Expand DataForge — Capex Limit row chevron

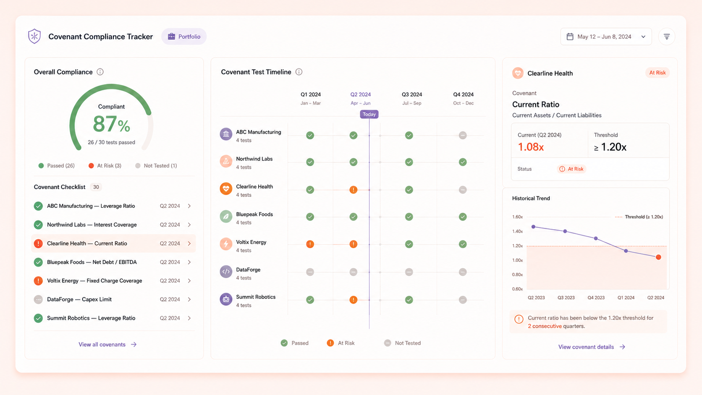coord(189,300)
